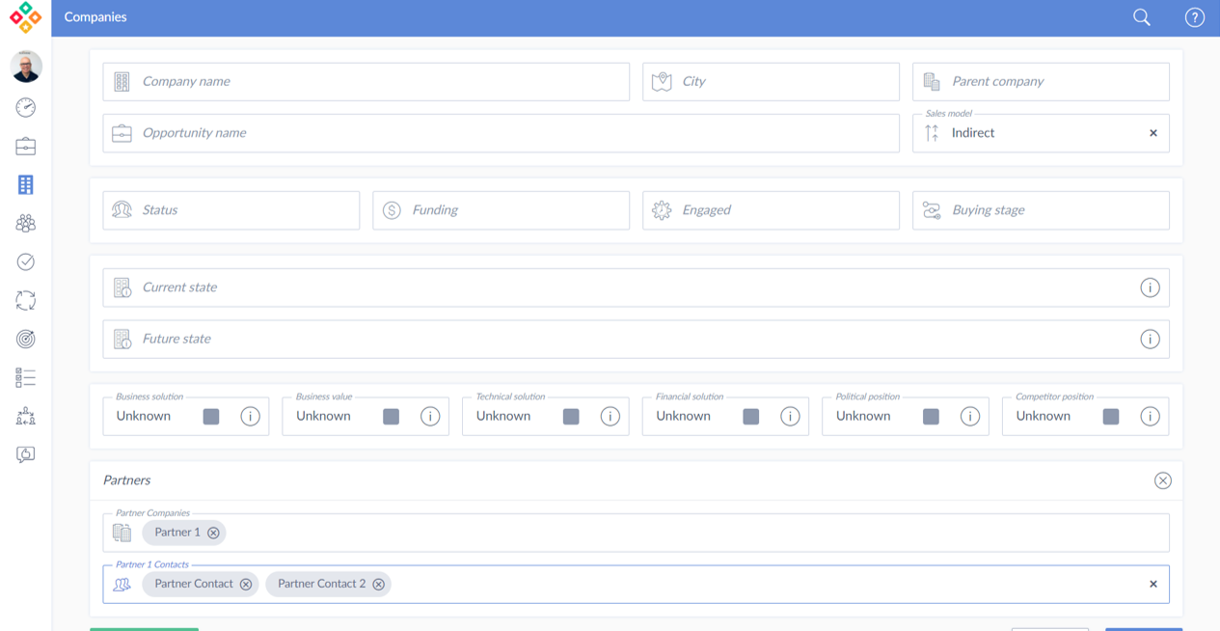Screen dimensions: 1220x631
Task: Open the help question mark icon
Action: click(1194, 17)
